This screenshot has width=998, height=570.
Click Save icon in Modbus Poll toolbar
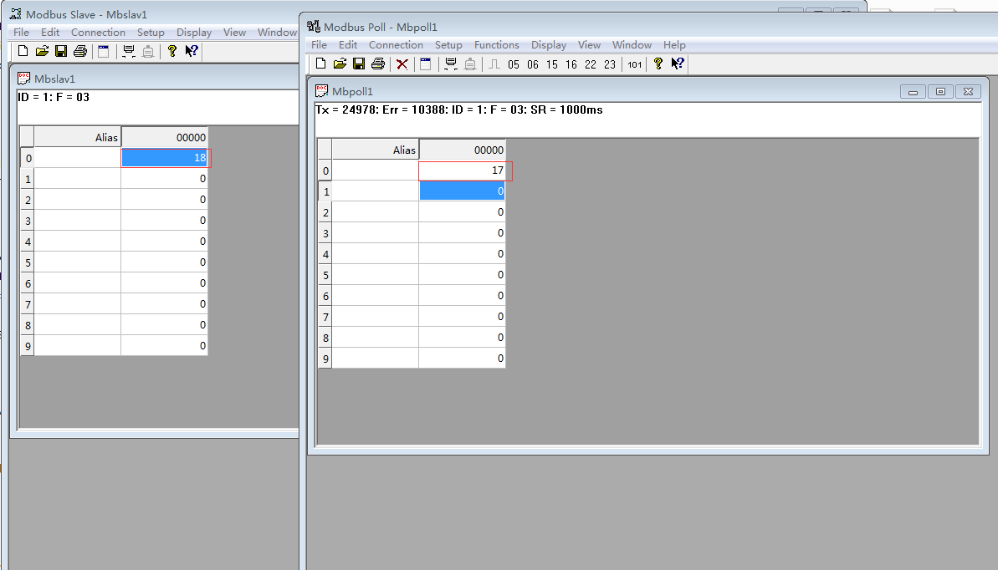tap(359, 64)
